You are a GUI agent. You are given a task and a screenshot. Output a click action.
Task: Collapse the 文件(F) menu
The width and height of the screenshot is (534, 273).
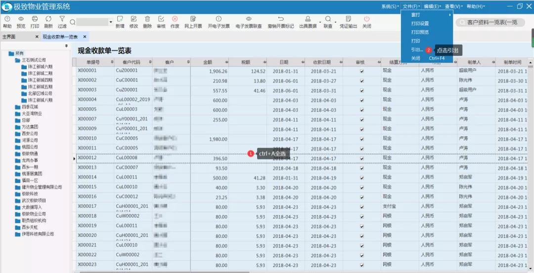[x=411, y=6]
